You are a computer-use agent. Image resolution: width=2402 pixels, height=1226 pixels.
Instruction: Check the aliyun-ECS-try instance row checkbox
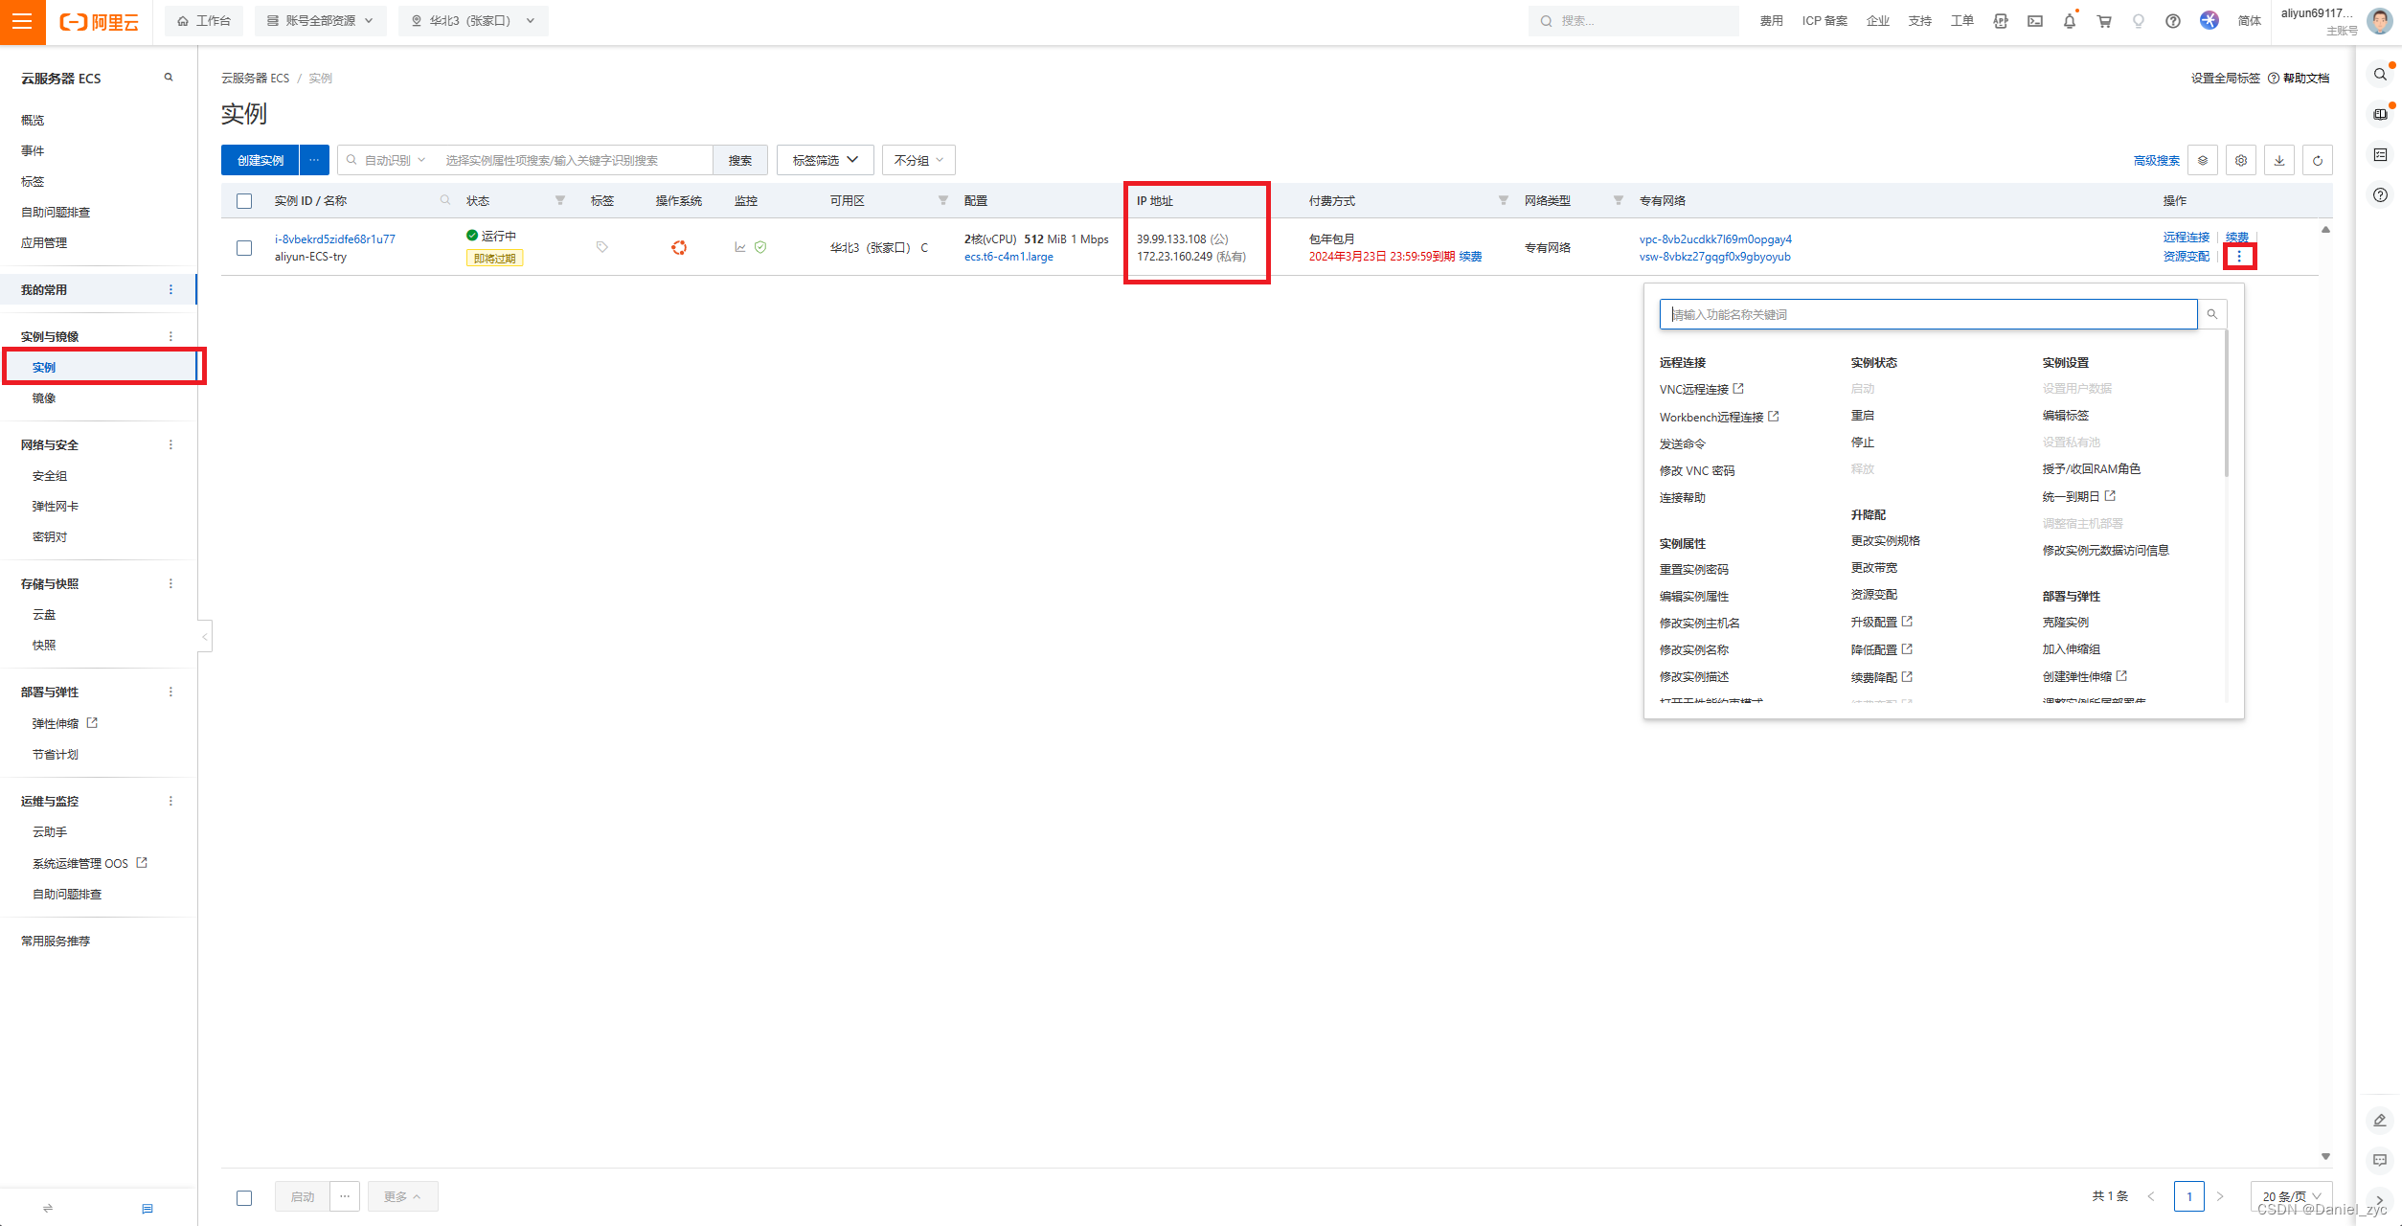(x=244, y=248)
